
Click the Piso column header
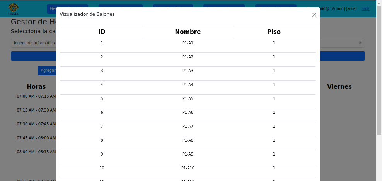point(274,32)
